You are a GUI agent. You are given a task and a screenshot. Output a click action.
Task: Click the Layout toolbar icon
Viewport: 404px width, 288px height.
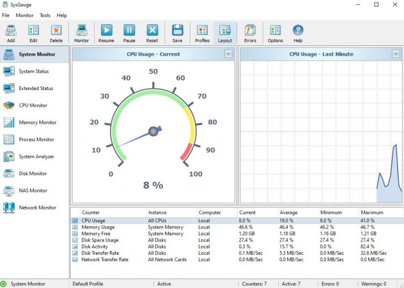(x=225, y=33)
